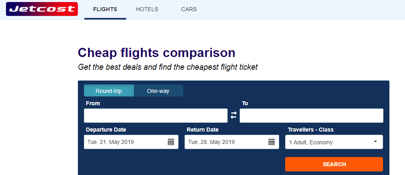The height and width of the screenshot is (175, 405).
Task: Click the 'Get the best deals' subtitle
Action: 168,67
